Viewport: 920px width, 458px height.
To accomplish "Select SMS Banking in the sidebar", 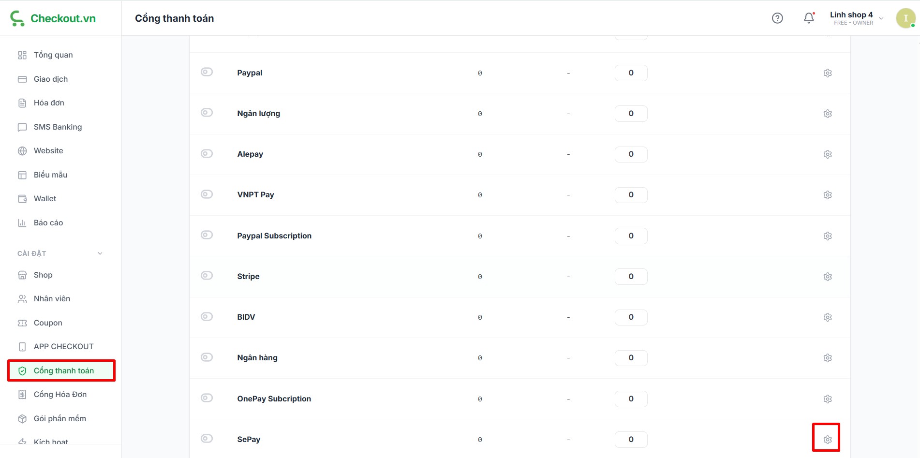I will tap(58, 127).
